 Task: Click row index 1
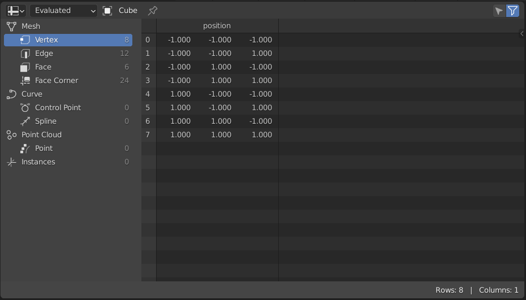[x=148, y=54]
